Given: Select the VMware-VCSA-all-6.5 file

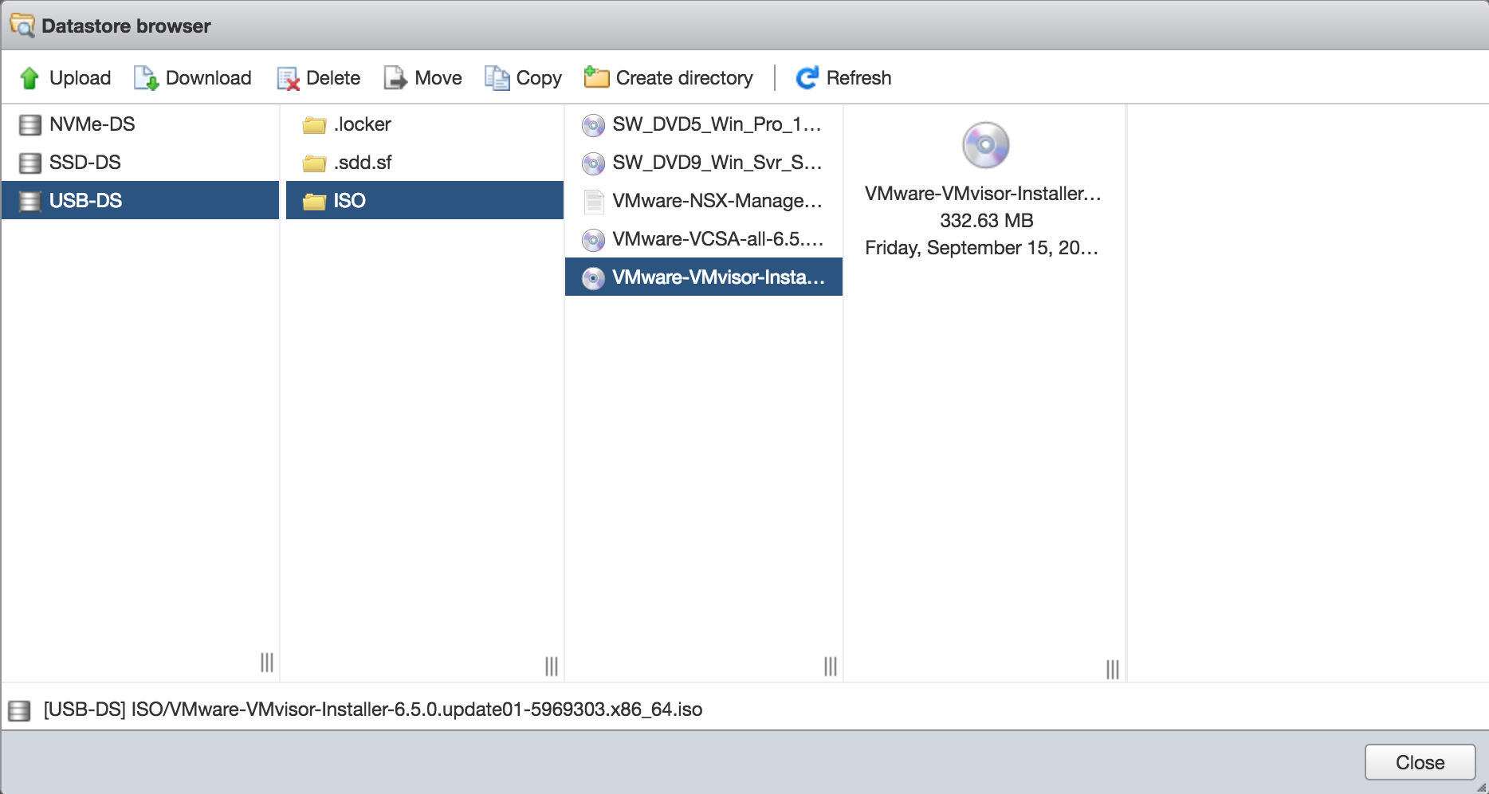Looking at the screenshot, I should 704,239.
